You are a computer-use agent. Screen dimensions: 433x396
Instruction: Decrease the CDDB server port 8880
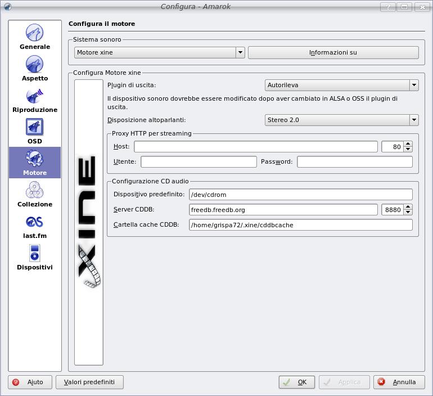point(408,213)
